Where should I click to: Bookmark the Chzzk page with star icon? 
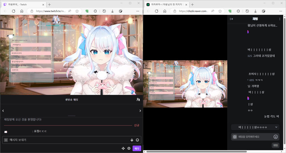[220, 11]
